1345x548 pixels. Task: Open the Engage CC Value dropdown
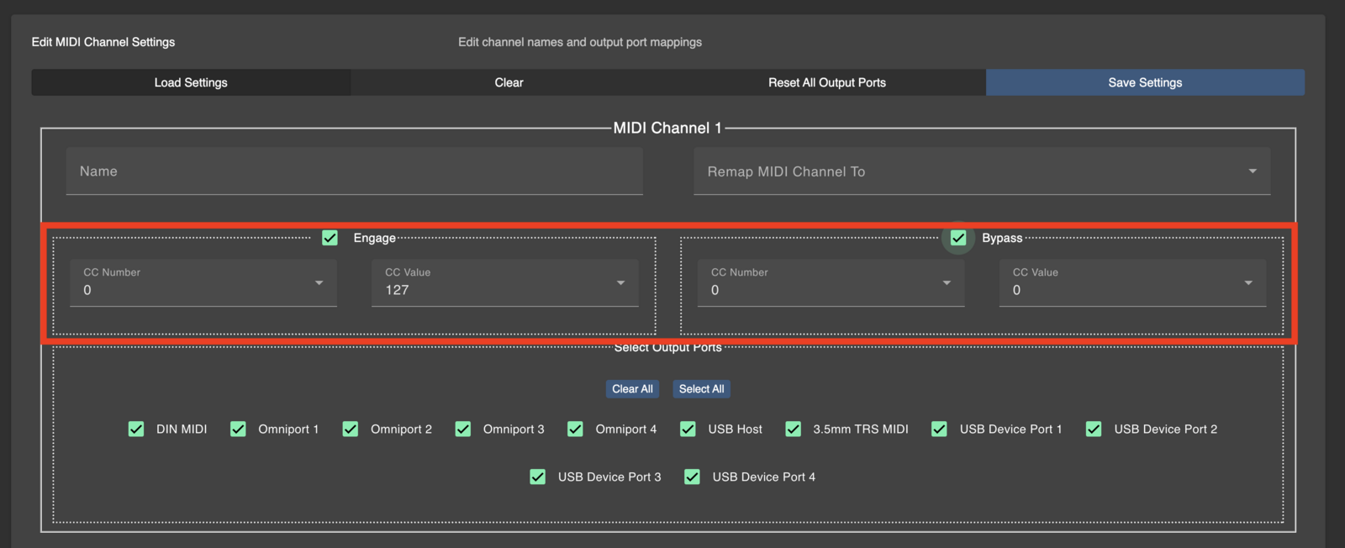click(x=504, y=283)
